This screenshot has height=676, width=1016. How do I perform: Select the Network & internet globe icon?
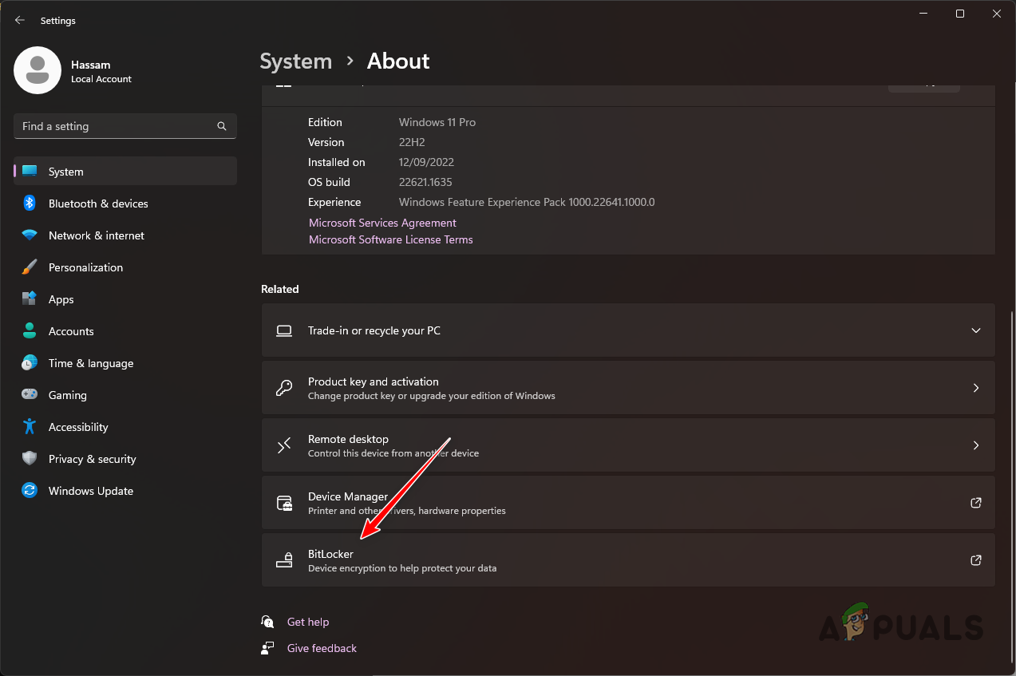[30, 235]
